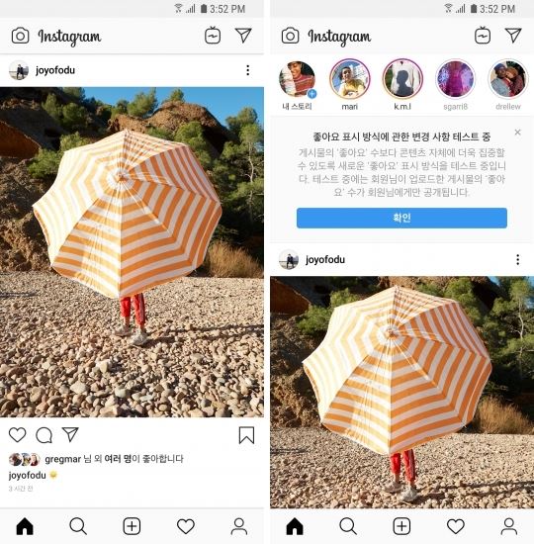The width and height of the screenshot is (534, 544).
Task: Create new post in right phone nav
Action: pyautogui.click(x=401, y=526)
